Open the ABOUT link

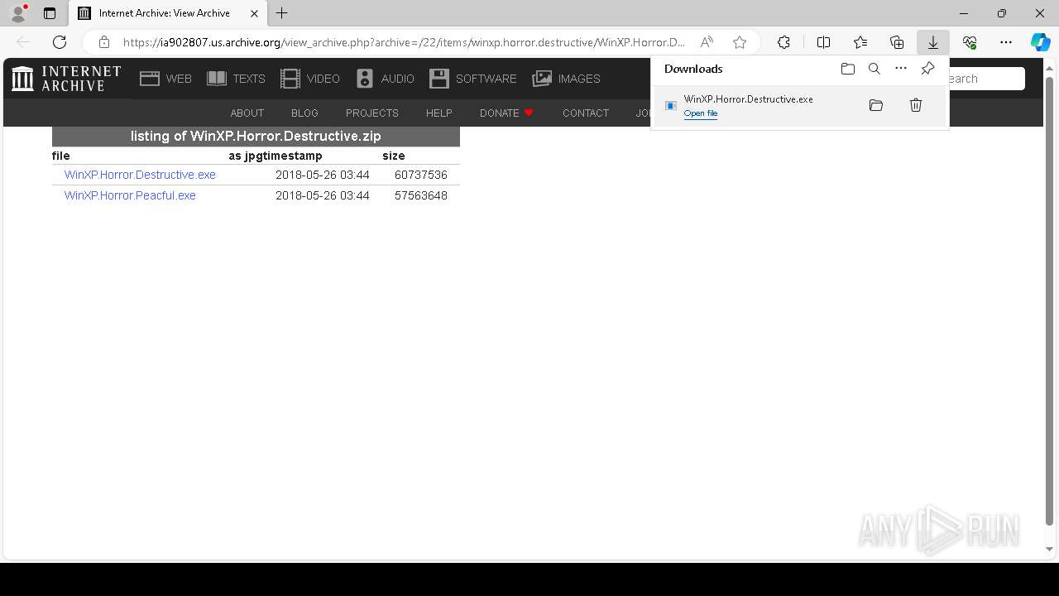click(247, 113)
